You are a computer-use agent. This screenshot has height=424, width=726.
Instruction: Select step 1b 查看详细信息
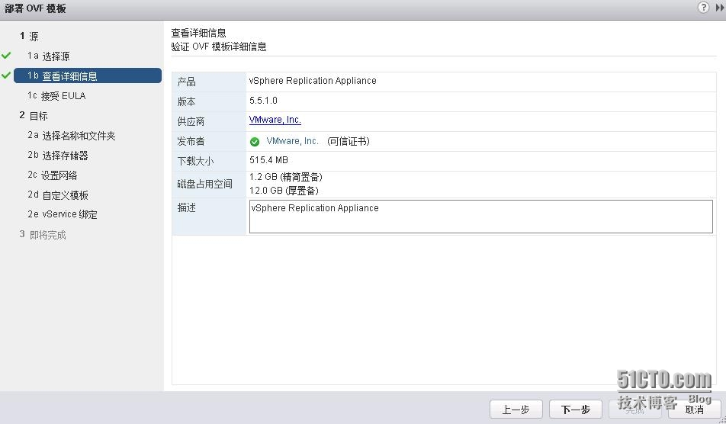pos(88,75)
